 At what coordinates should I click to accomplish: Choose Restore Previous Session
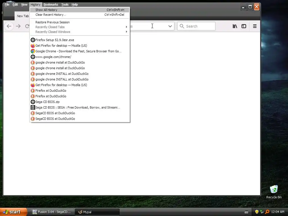click(80, 22)
